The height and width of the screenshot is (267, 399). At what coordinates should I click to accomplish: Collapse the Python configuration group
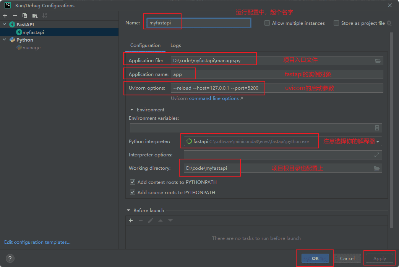[4, 40]
